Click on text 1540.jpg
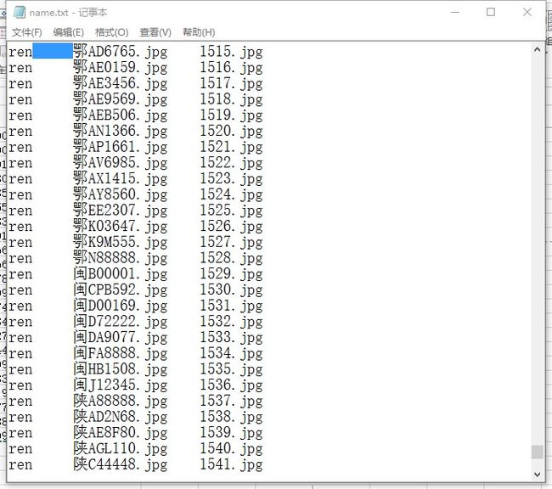The height and width of the screenshot is (489, 552). coord(231,448)
